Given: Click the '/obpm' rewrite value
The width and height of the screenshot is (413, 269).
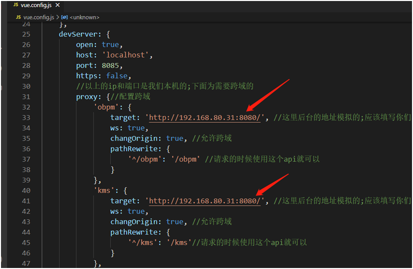Looking at the screenshot, I should pyautogui.click(x=186, y=159).
